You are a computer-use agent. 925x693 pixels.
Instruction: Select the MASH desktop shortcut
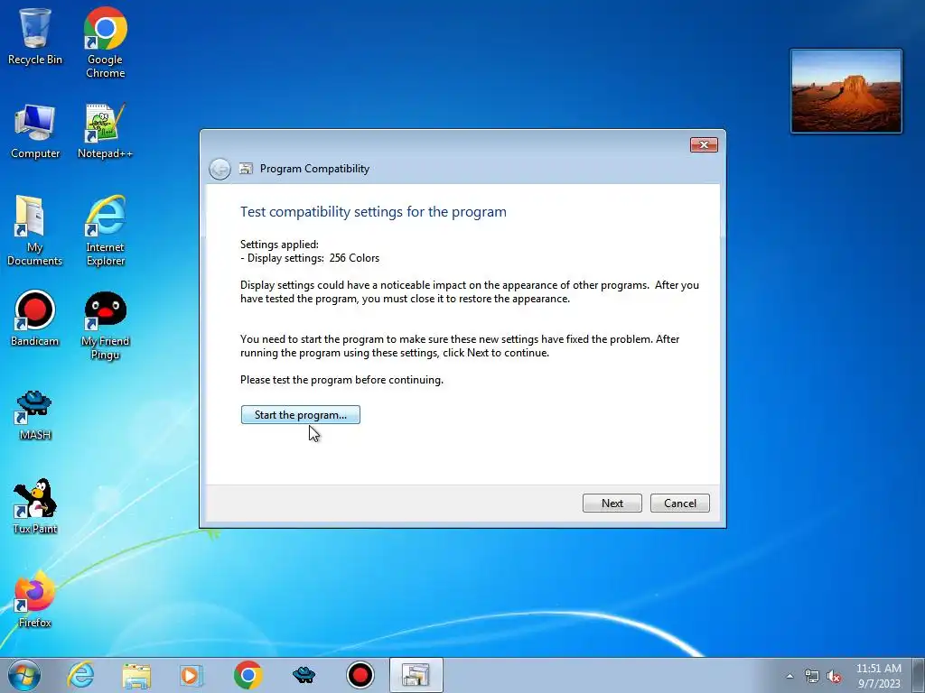tap(35, 415)
